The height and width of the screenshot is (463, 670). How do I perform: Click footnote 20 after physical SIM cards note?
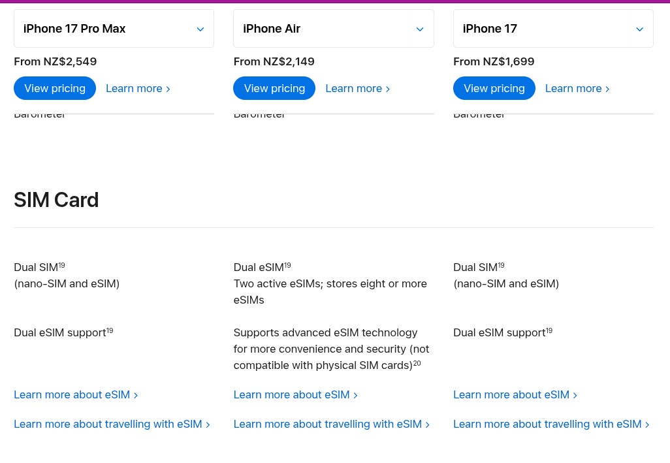[417, 364]
